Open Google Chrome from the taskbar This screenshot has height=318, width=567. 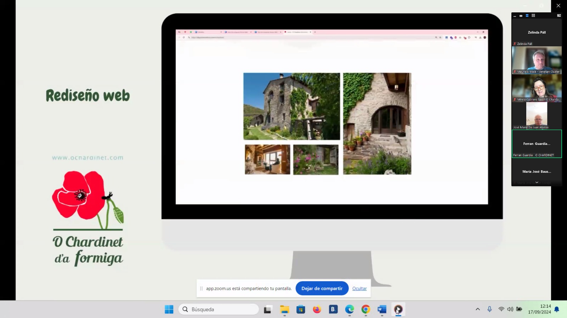pos(366,310)
